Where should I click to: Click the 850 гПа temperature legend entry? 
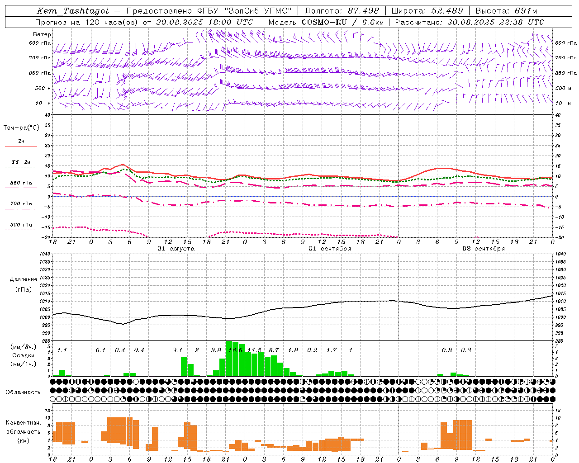point(21,183)
